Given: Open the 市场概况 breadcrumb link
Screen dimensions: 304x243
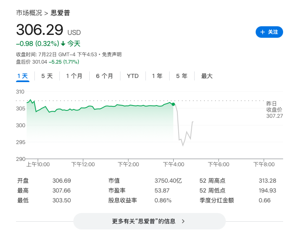Looking at the screenshot, I should (x=29, y=13).
